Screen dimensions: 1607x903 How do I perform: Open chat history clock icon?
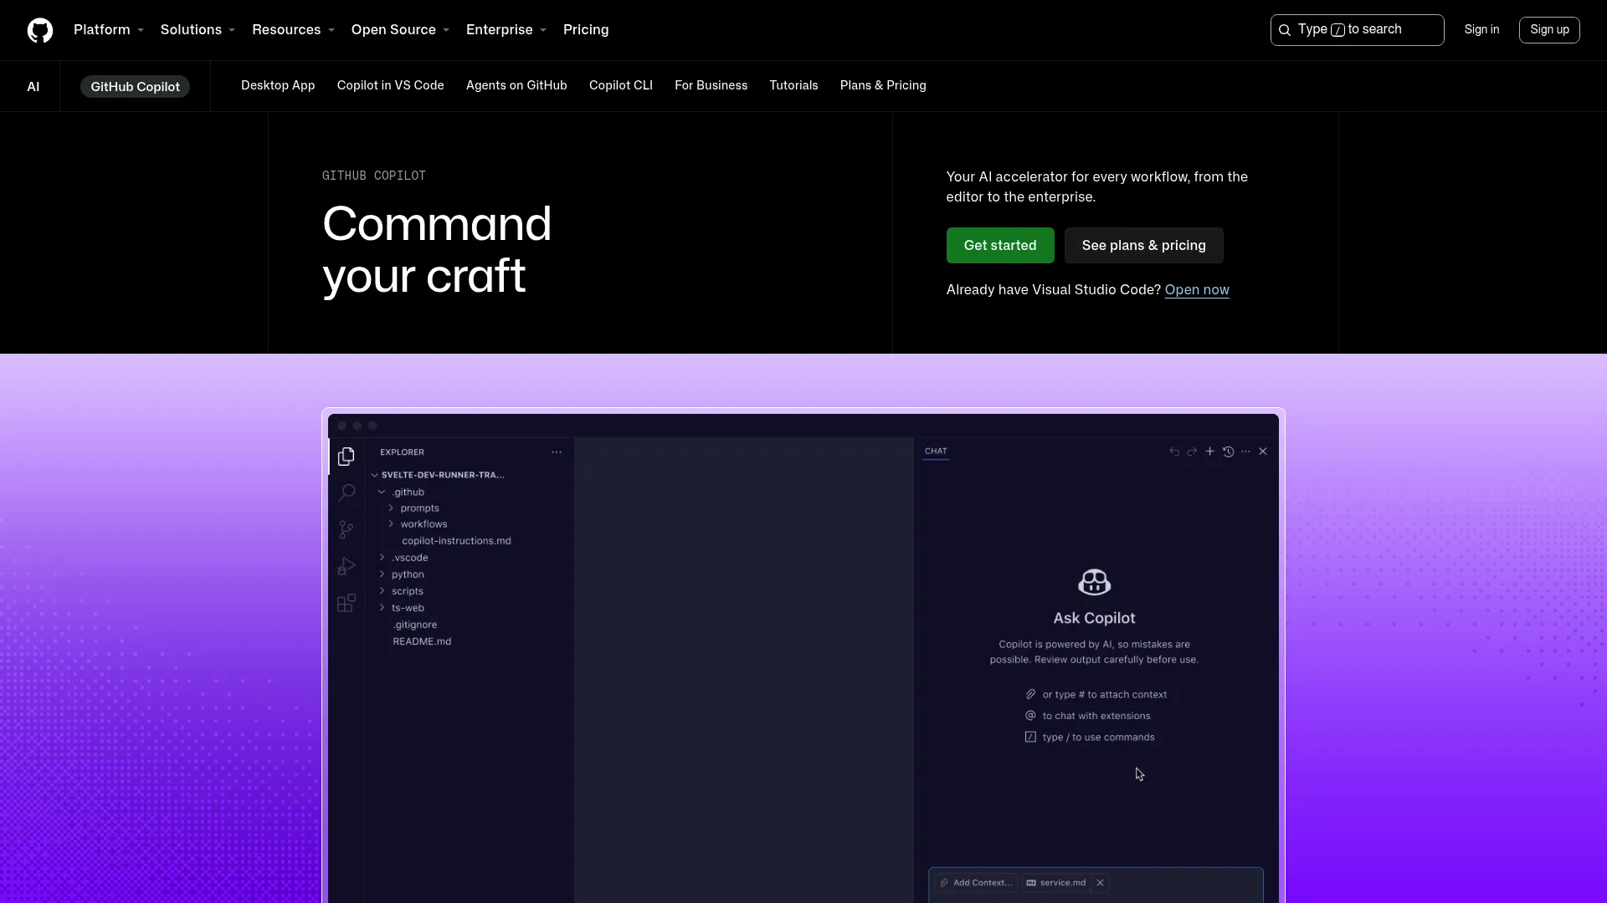pos(1228,451)
